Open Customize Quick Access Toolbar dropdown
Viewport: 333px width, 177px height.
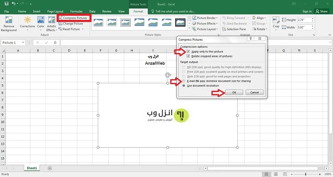coord(30,4)
